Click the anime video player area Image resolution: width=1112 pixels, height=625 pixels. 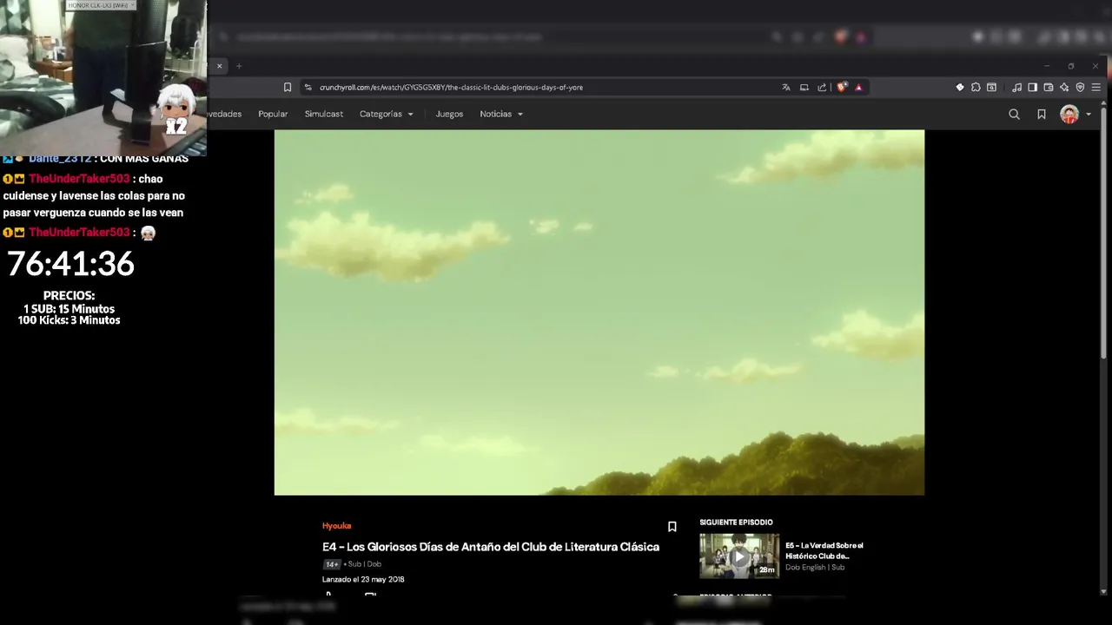coord(599,312)
